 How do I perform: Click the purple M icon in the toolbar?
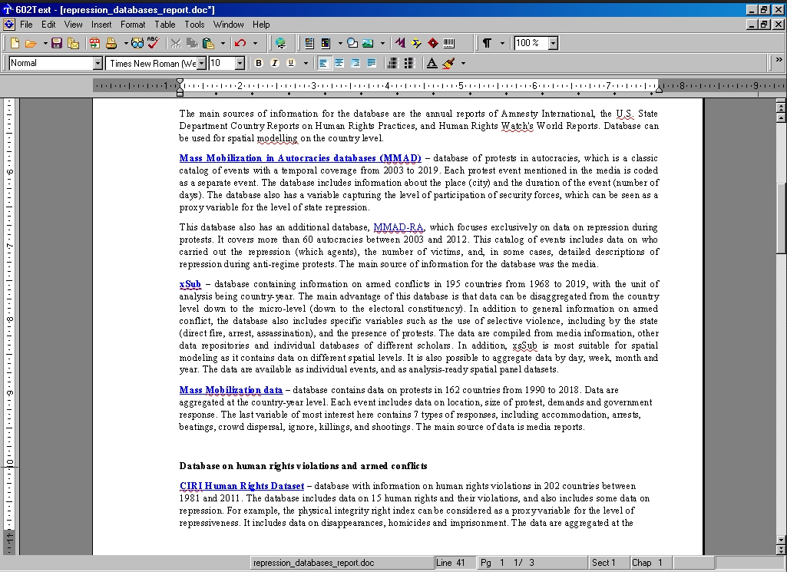click(400, 43)
